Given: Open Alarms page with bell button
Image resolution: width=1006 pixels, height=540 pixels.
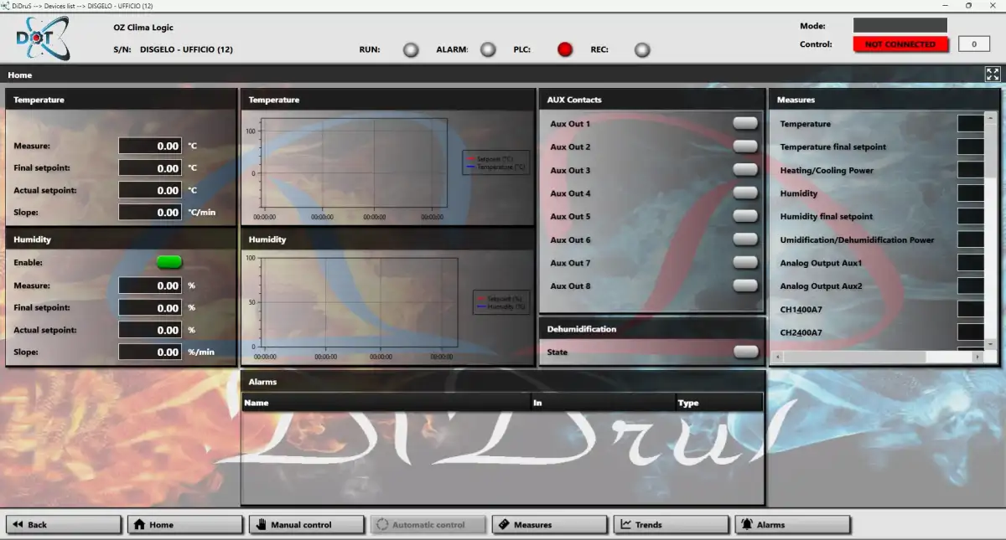Looking at the screenshot, I should (792, 525).
